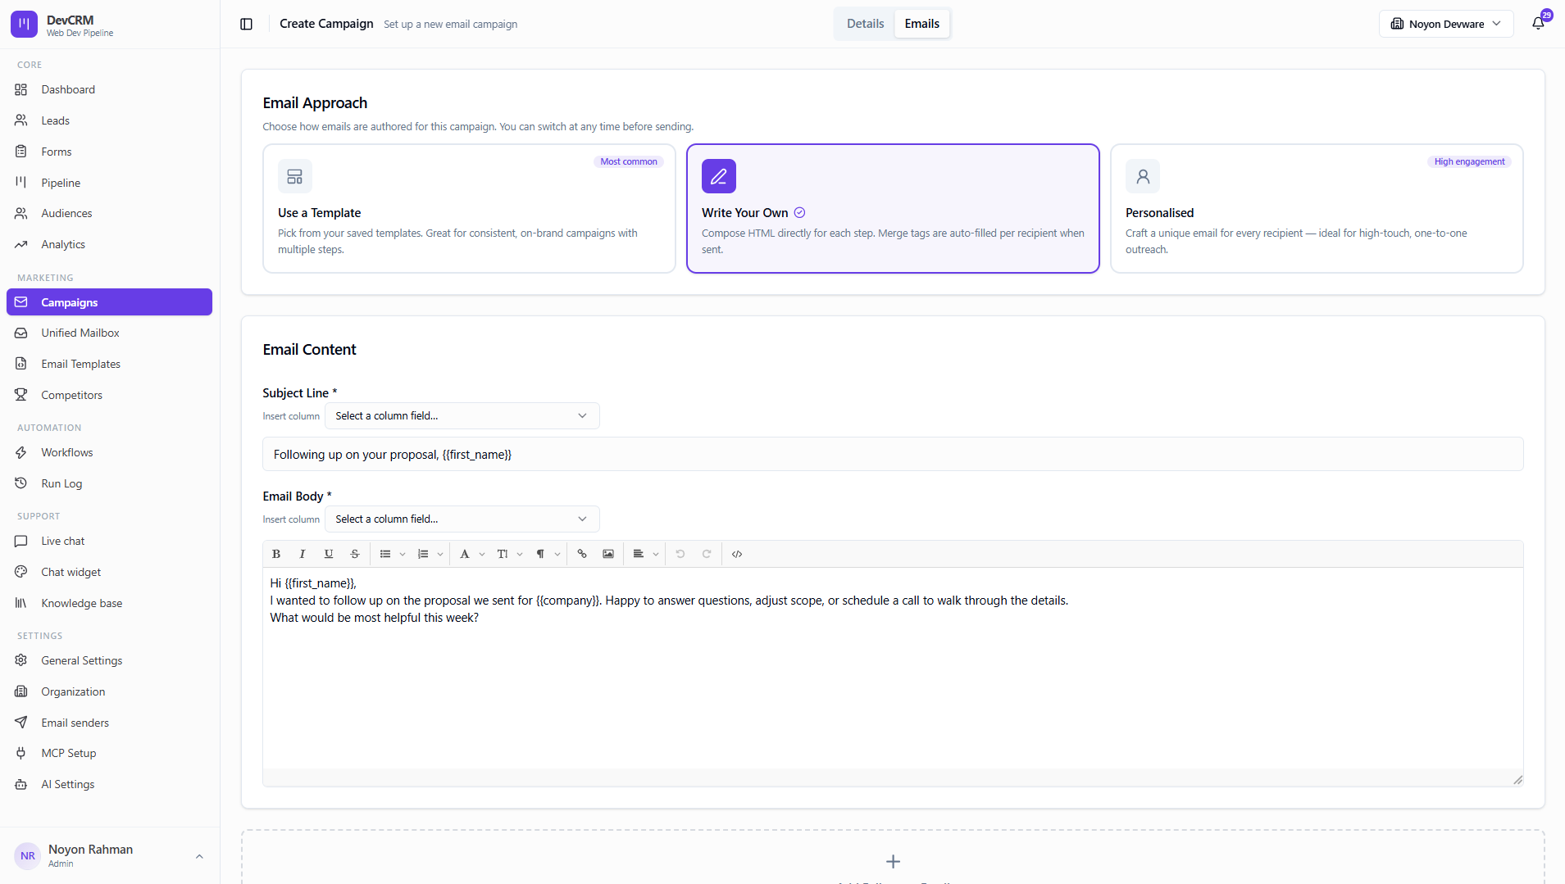Open the DevCRM logo home
Image resolution: width=1565 pixels, height=884 pixels.
(24, 24)
